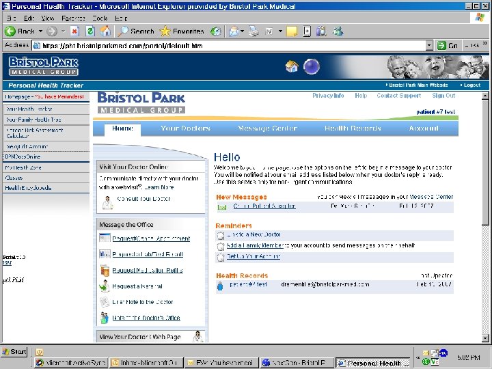Click the Add a Family Member reminder link
The height and width of the screenshot is (369, 492).
tap(255, 245)
